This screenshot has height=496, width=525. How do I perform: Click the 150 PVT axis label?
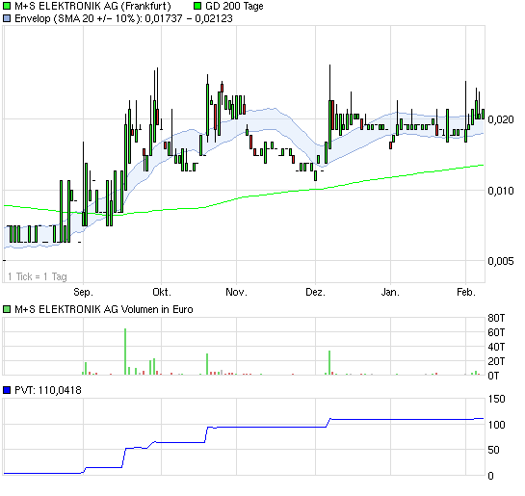click(496, 400)
